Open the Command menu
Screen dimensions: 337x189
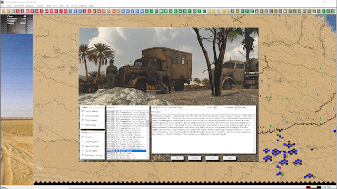point(19,6)
